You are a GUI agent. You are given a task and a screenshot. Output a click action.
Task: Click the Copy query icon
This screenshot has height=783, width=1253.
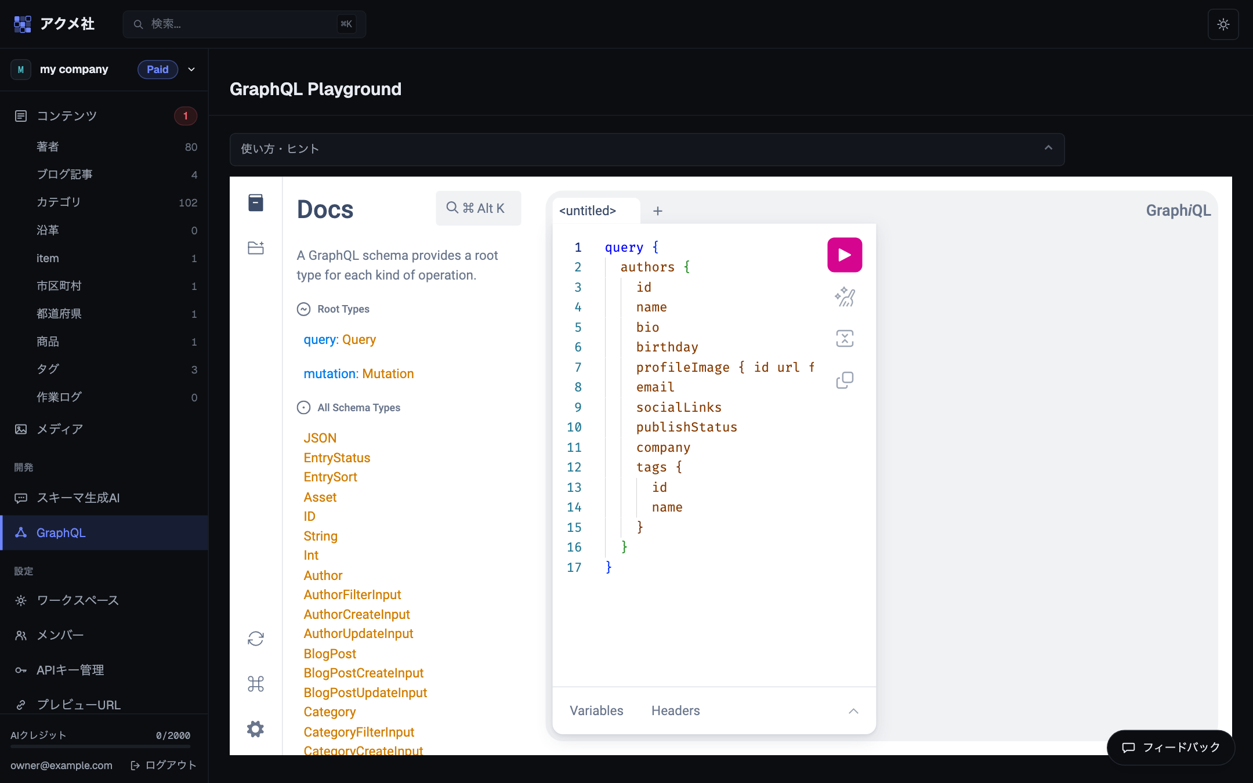[x=845, y=380]
